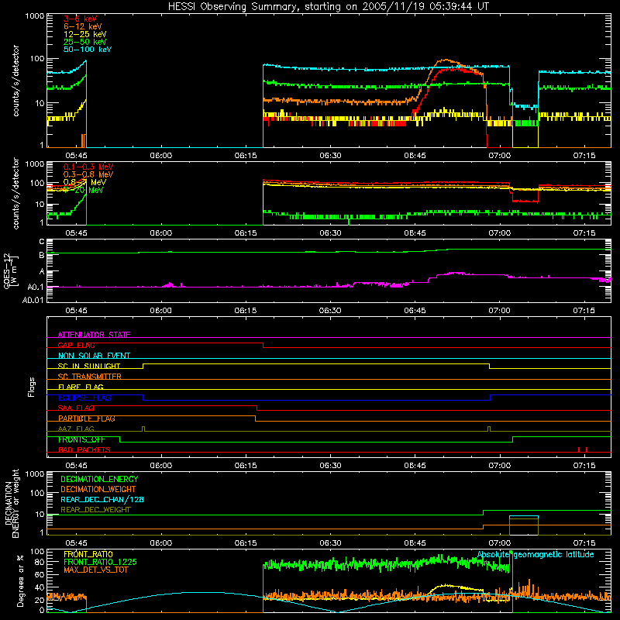Select the GAP_FLAG label
620x620 pixels.
(76, 345)
